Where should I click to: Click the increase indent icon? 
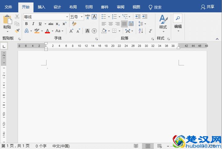145,17
